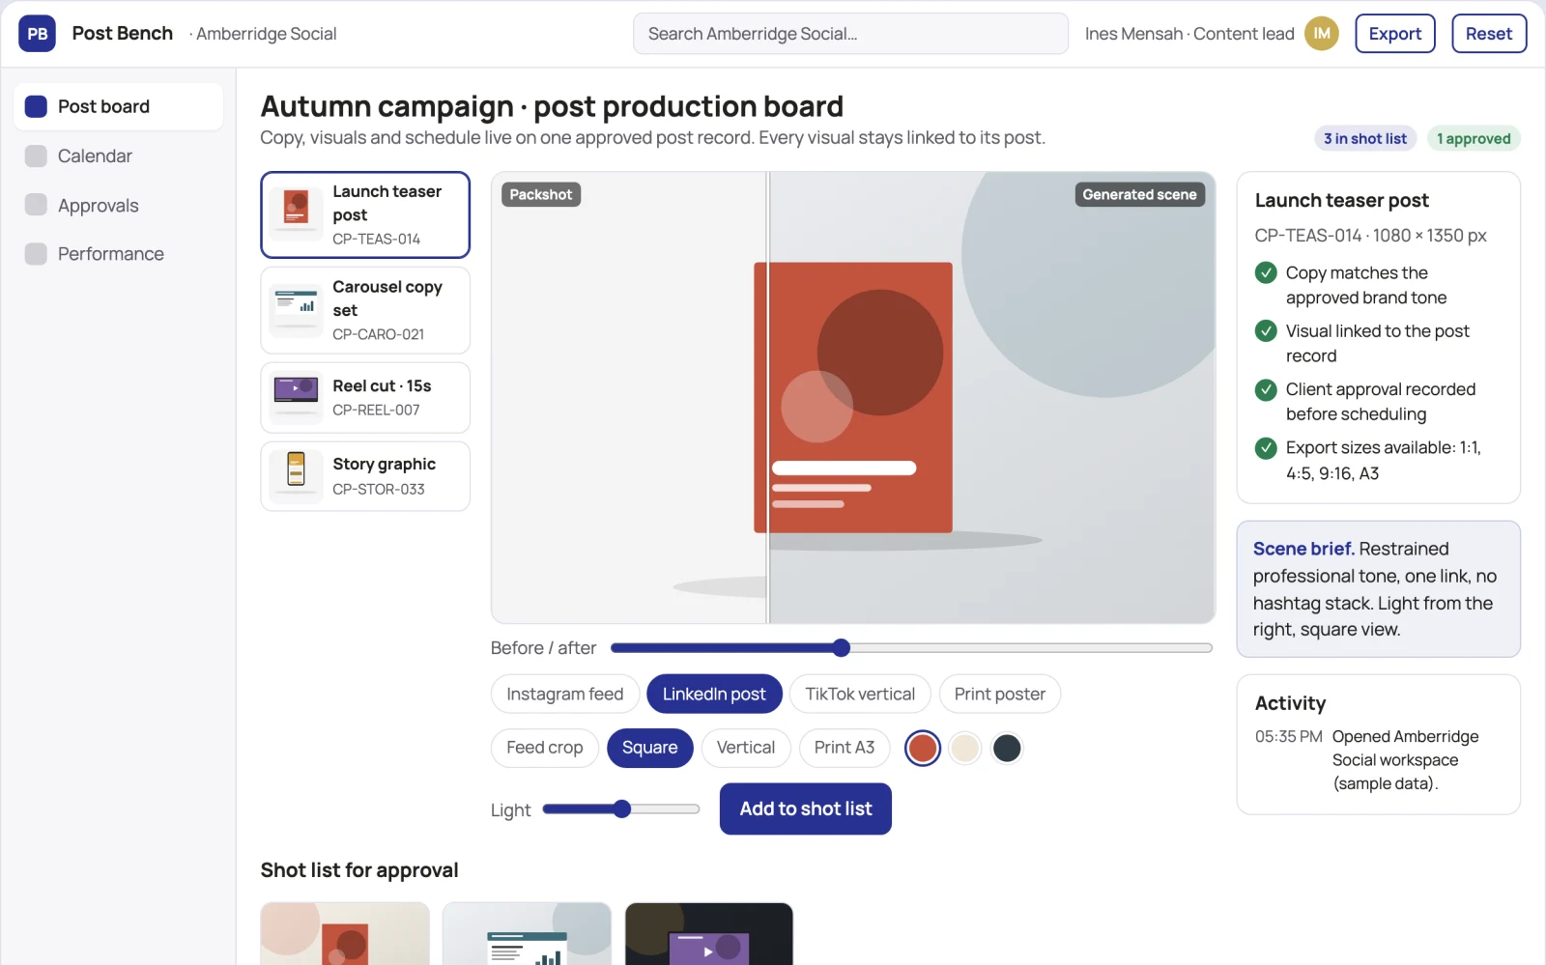Click the Calendar sidebar icon

36,156
